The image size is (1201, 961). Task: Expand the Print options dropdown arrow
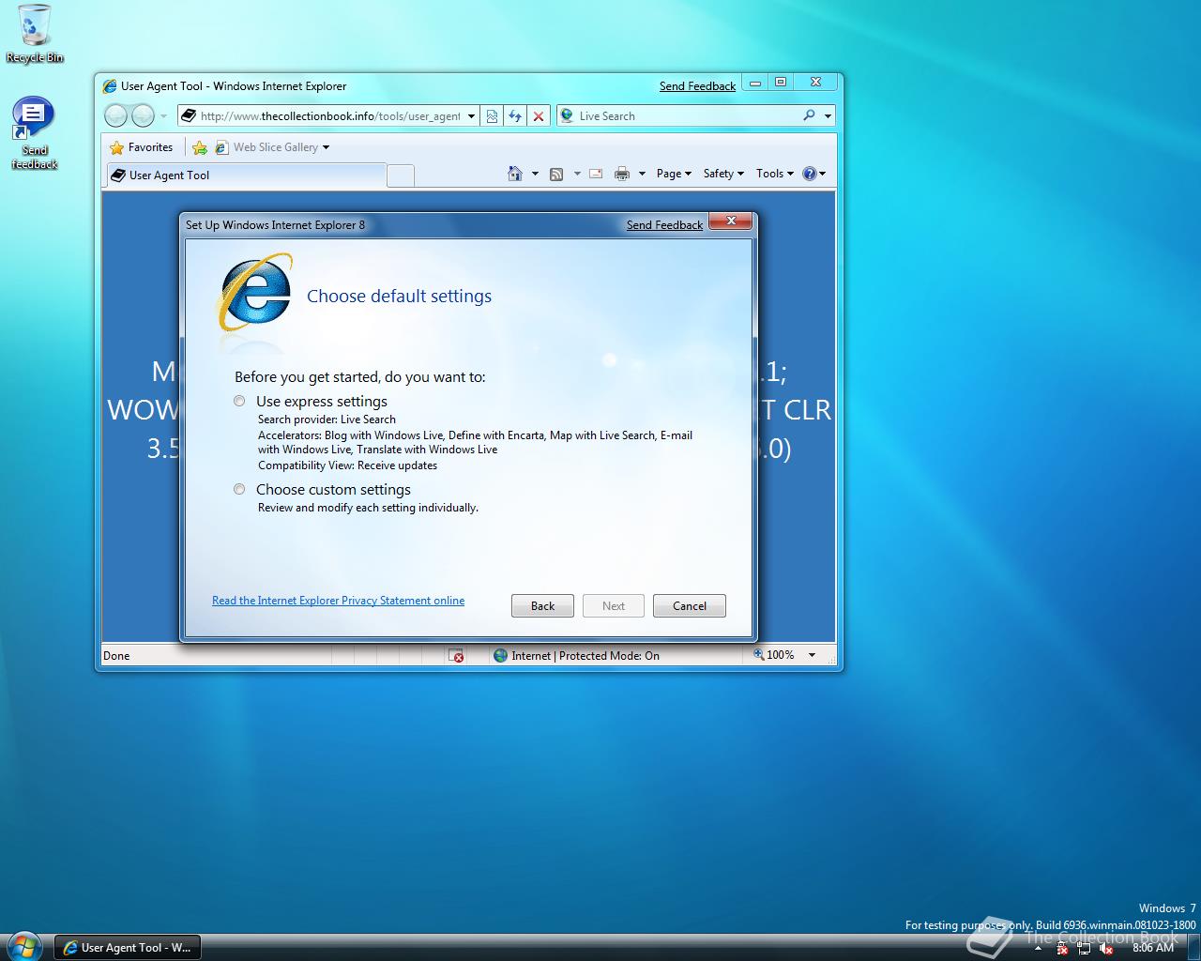click(642, 174)
